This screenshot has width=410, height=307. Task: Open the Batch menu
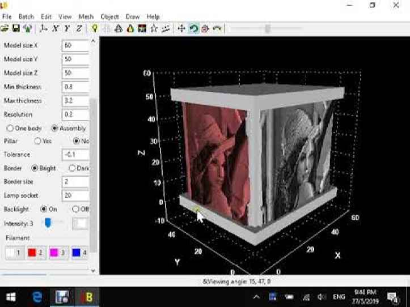point(26,17)
